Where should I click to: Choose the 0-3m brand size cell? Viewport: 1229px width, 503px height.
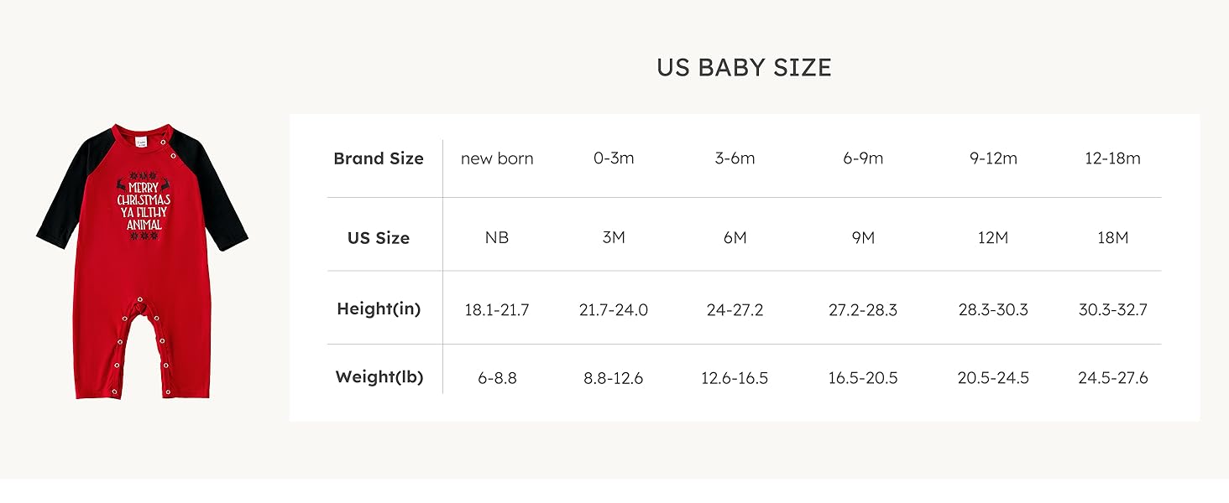pyautogui.click(x=614, y=158)
